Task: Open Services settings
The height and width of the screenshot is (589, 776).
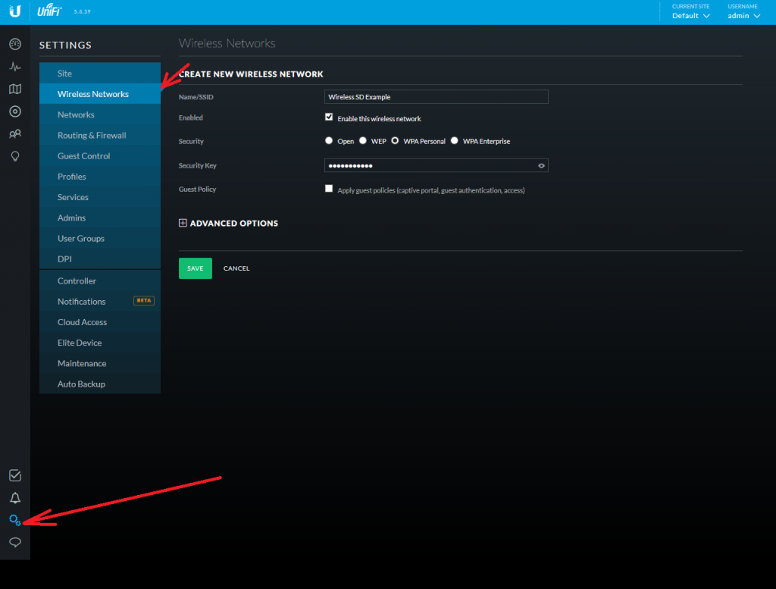Action: (100, 197)
